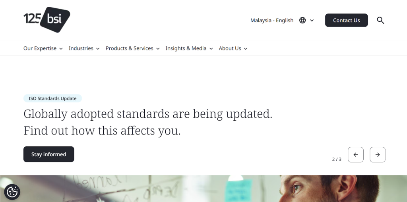Image resolution: width=407 pixels, height=202 pixels.
Task: Click chevron beside the globe icon
Action: coord(312,21)
